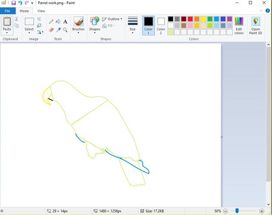
Task: Pick the green color swatch
Action: click(210, 19)
